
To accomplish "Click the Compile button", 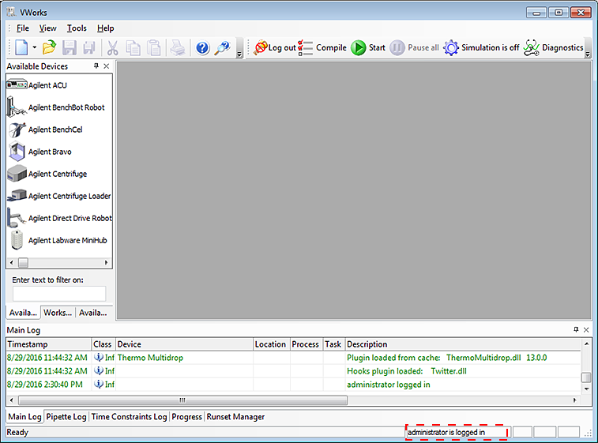I will coord(322,47).
